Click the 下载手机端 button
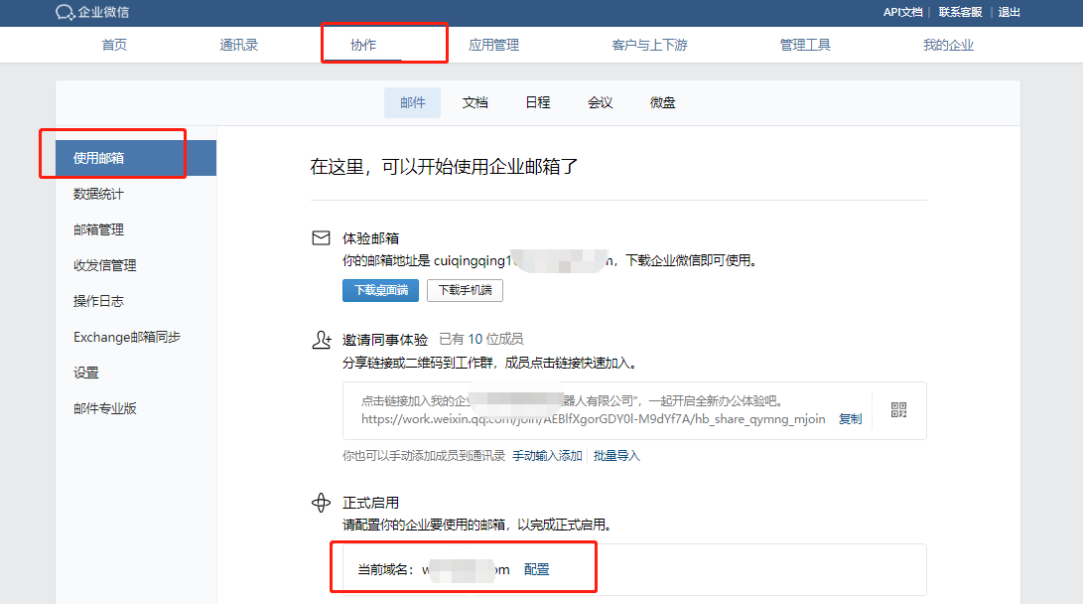1083x604 pixels. (465, 290)
